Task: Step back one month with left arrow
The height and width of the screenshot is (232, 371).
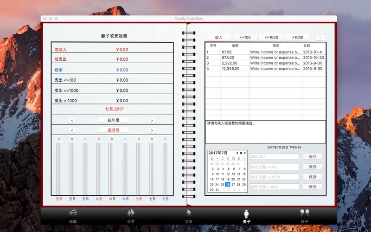Action: click(x=72, y=130)
